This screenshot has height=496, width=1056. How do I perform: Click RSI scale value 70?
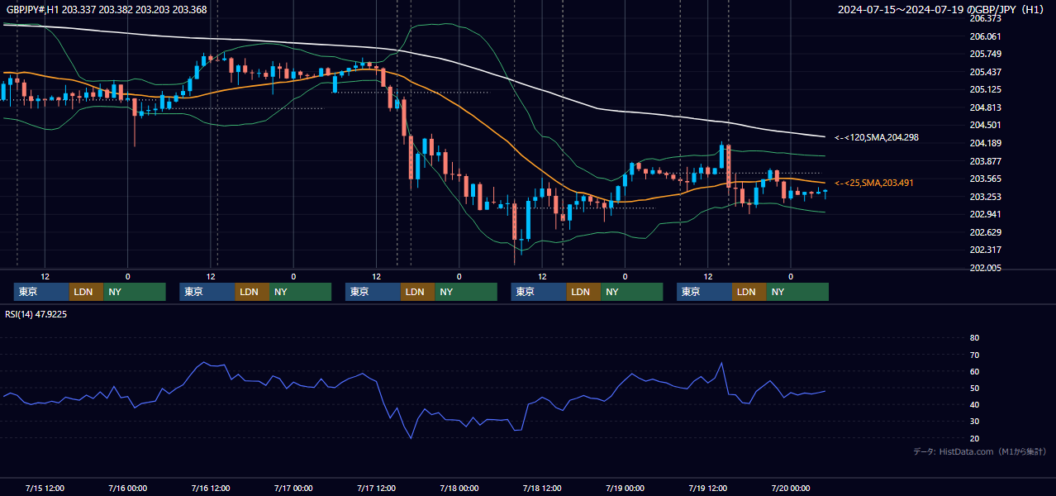pyautogui.click(x=974, y=355)
